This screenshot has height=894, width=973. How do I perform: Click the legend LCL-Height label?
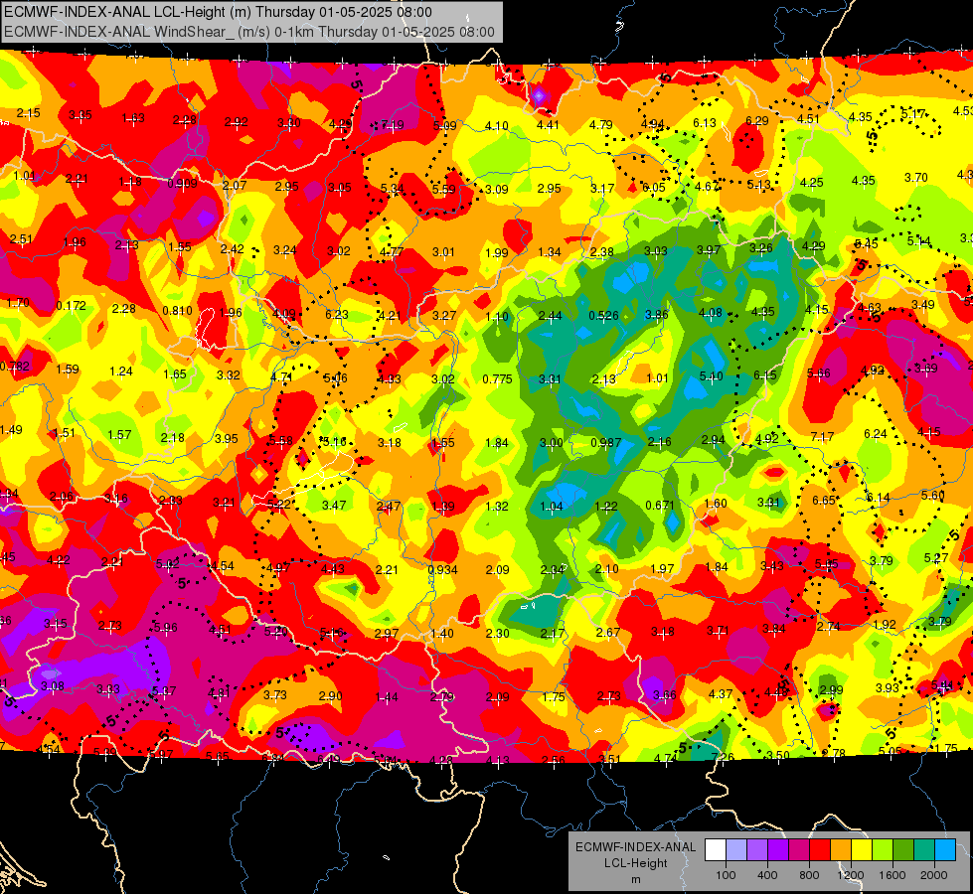tap(635, 863)
